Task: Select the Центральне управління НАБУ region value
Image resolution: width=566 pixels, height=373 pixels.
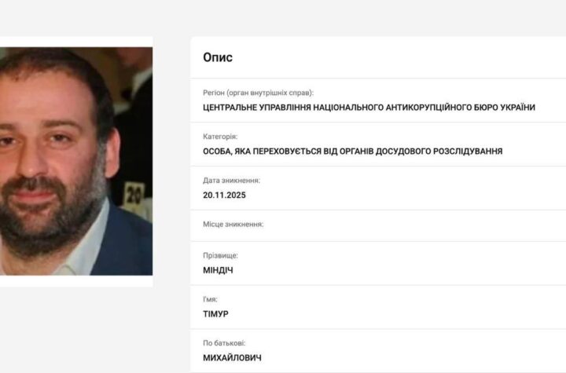Action: coord(369,108)
